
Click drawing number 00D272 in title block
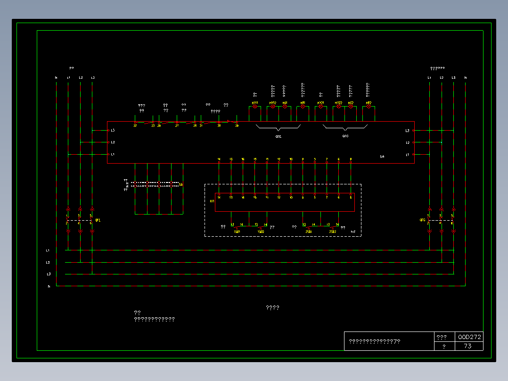point(469,337)
